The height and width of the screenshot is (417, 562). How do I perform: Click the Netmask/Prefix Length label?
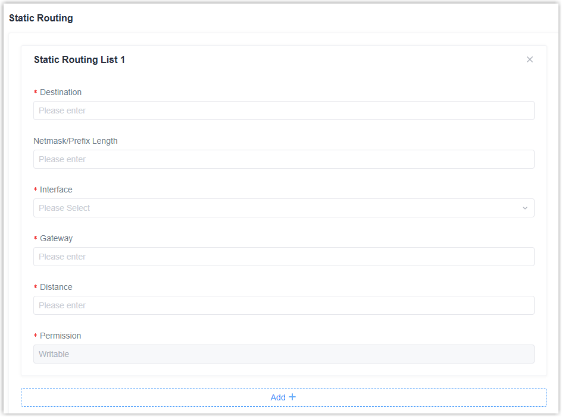(76, 141)
